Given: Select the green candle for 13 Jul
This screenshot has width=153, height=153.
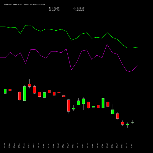Looking at the screenshot, I should coord(84,101).
